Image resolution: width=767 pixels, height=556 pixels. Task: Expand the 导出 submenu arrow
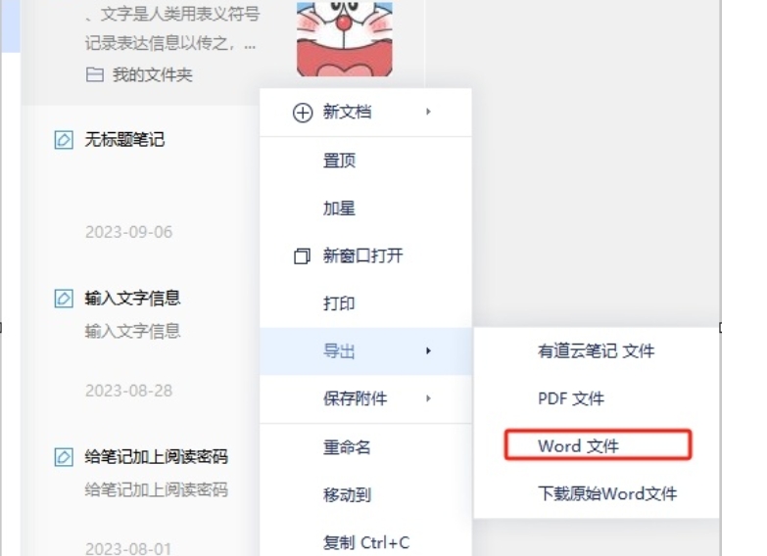click(x=428, y=350)
